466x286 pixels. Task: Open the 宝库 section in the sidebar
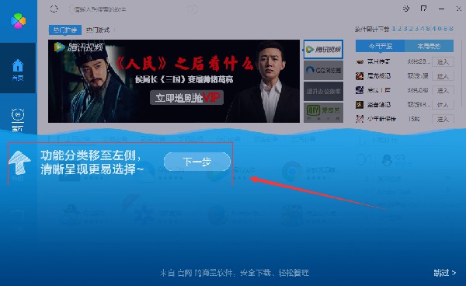pos(18,120)
